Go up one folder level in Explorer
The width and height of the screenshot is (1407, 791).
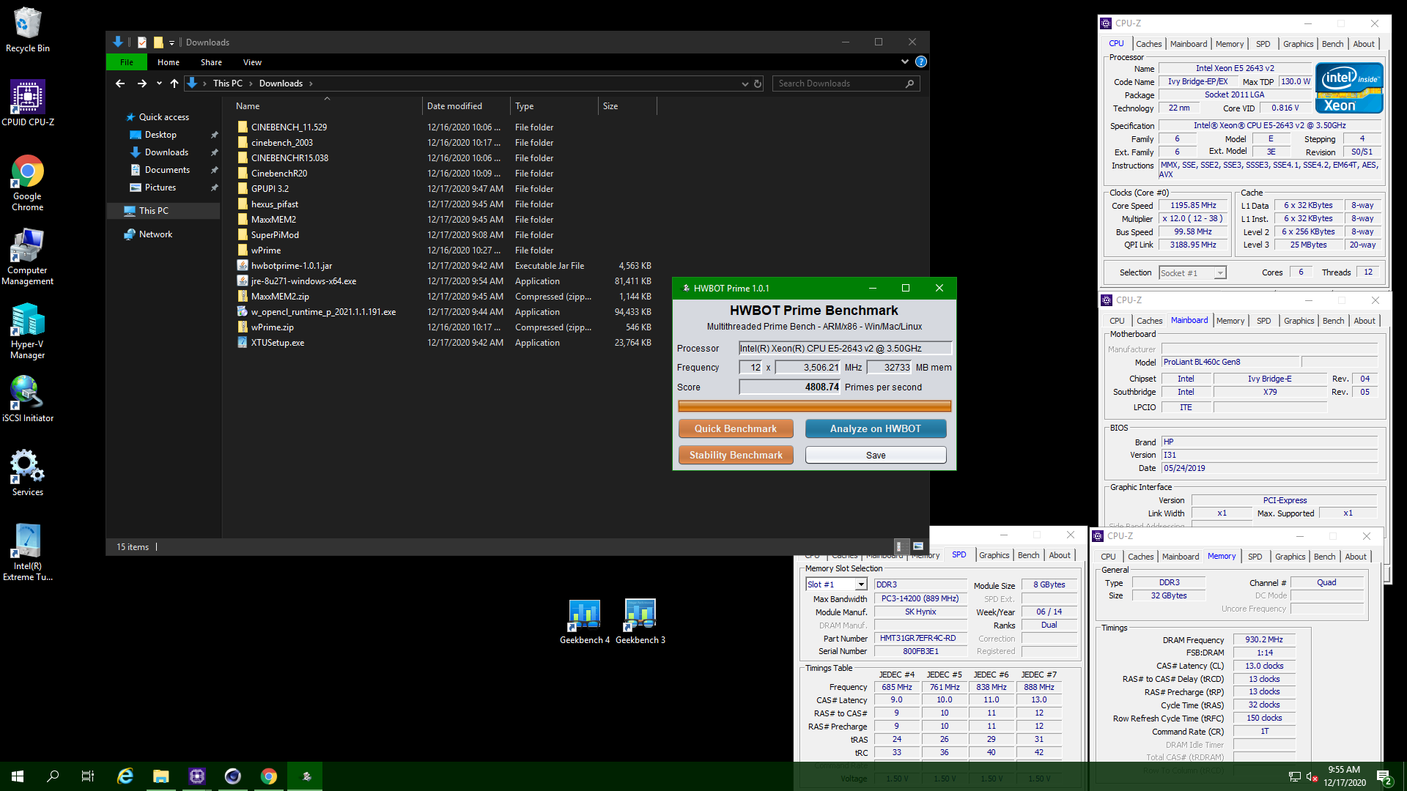174,83
